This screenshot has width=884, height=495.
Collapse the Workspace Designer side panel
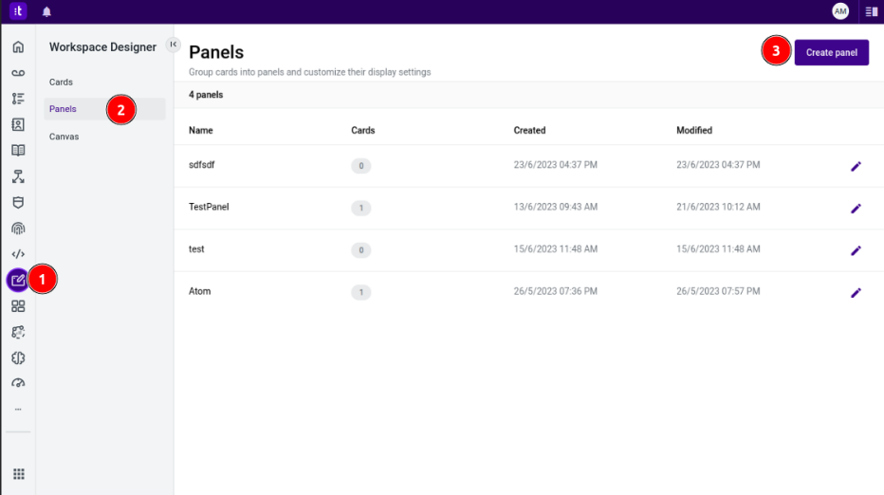coord(173,44)
